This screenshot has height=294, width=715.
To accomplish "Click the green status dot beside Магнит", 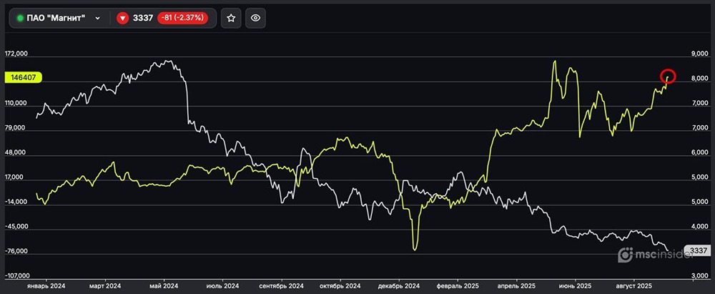I will click(20, 19).
